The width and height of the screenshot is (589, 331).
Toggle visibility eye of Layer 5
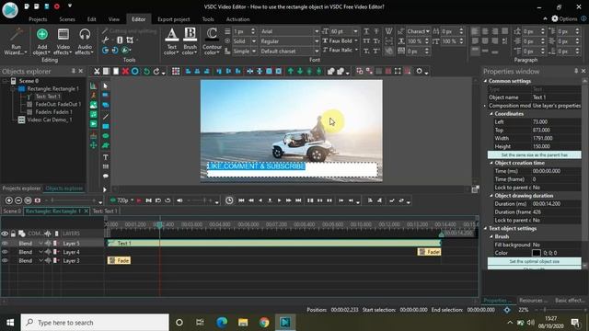[x=5, y=243]
